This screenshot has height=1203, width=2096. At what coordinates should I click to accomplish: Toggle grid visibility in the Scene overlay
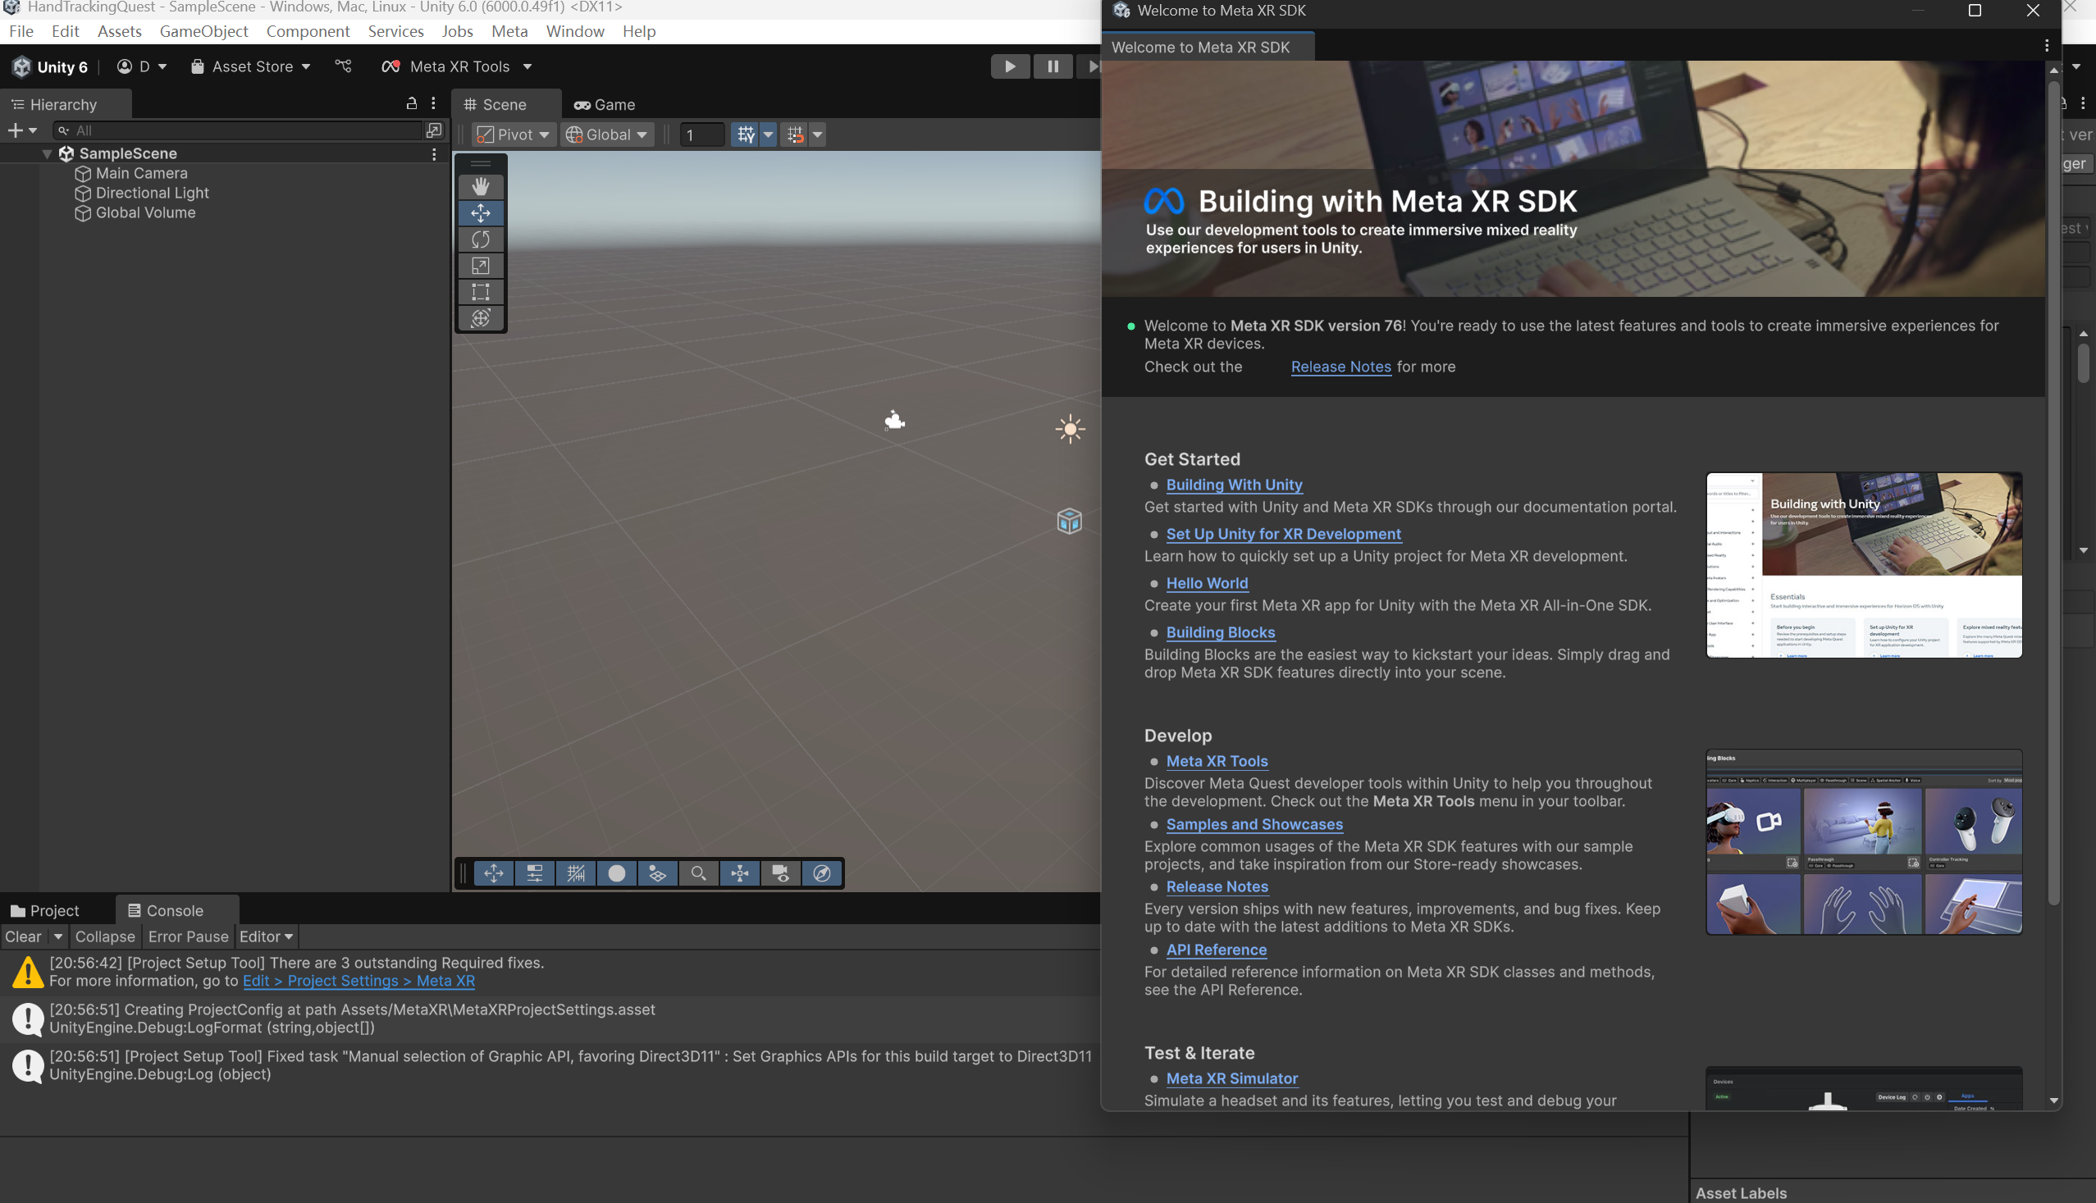(576, 873)
